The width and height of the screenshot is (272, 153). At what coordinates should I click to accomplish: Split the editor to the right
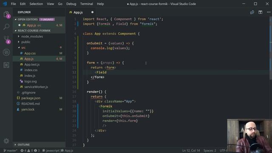point(260,12)
